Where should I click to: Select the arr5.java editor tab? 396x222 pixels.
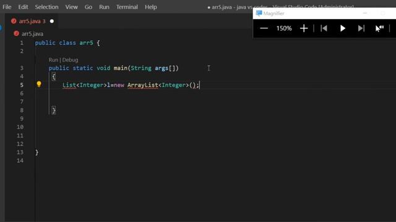point(32,21)
